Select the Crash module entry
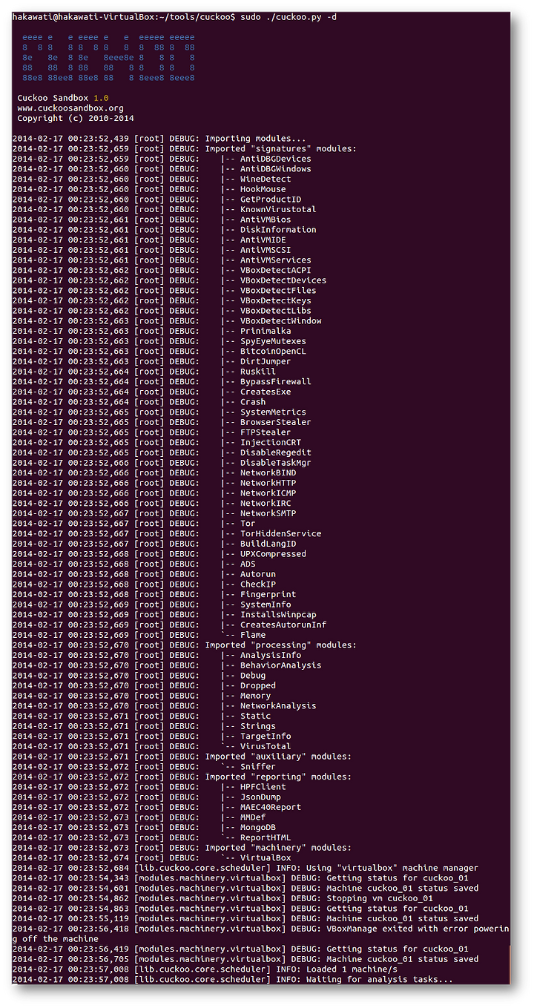This screenshot has height=1008, width=534. tap(253, 402)
